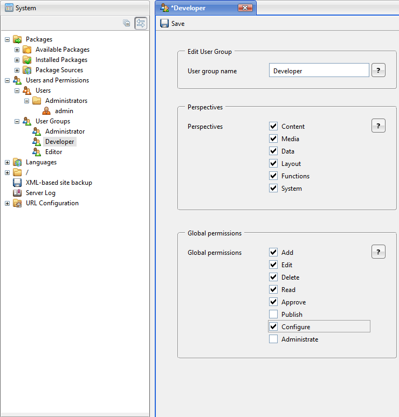The height and width of the screenshot is (417, 399).
Task: Click the User group name text field
Action: coord(319,70)
